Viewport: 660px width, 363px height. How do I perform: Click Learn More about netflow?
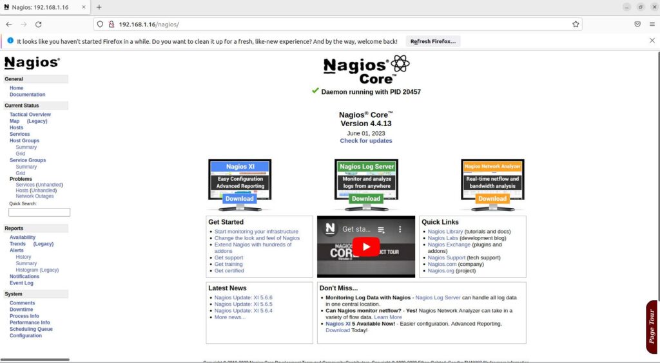coord(387,317)
